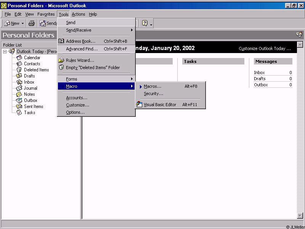Viewport: 305px width, 229px height.
Task: Open the Actions menu
Action: (x=79, y=14)
